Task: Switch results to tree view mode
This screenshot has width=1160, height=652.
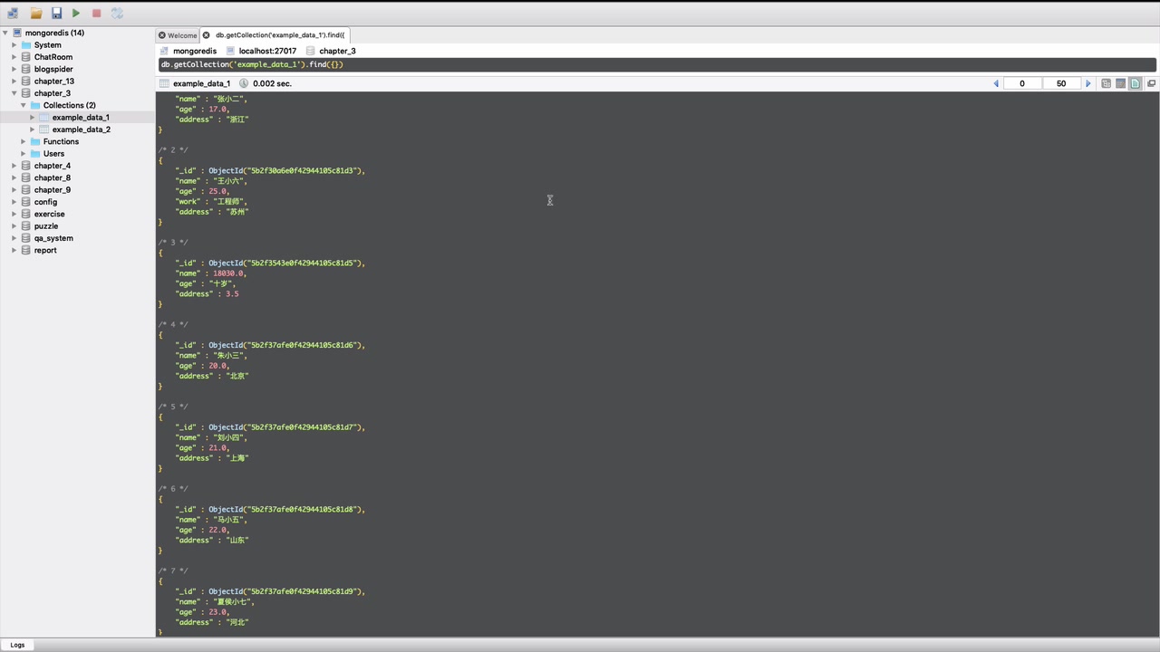Action: pyautogui.click(x=1106, y=83)
